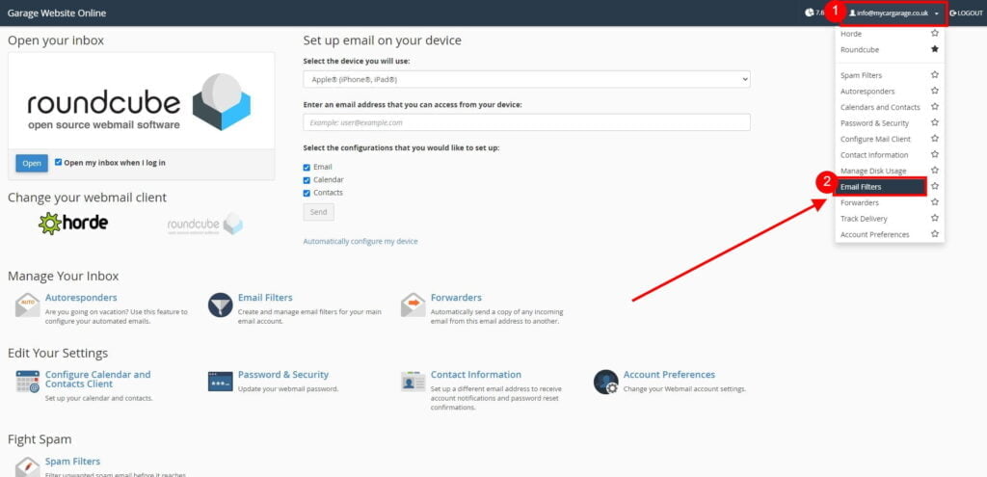Click the Send configuration button

click(x=318, y=212)
